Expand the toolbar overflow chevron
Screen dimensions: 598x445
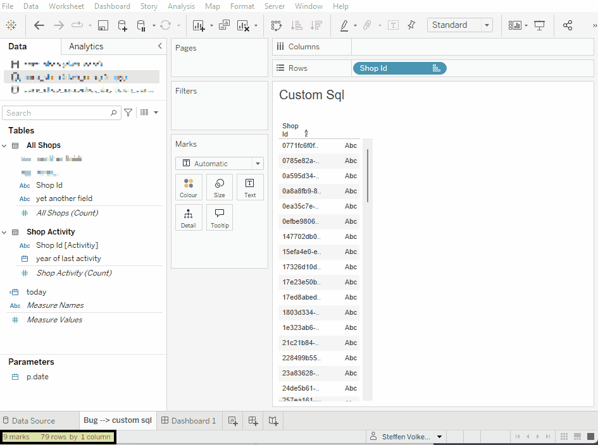pos(594,25)
